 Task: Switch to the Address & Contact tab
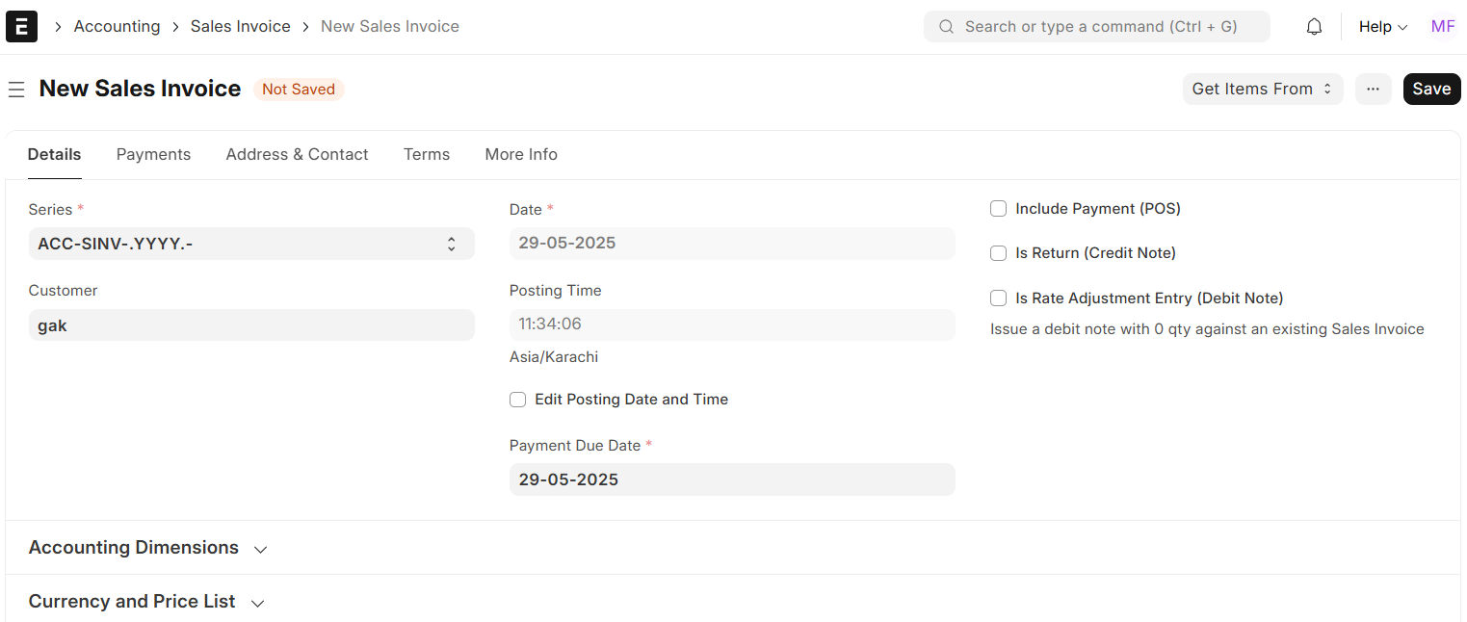click(x=297, y=155)
